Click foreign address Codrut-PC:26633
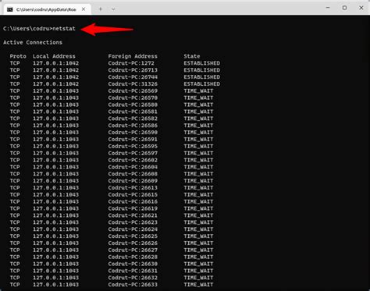370x291 pixels. (x=133, y=285)
